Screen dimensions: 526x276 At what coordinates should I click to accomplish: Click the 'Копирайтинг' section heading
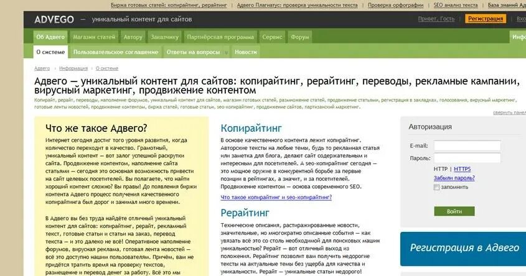point(251,128)
